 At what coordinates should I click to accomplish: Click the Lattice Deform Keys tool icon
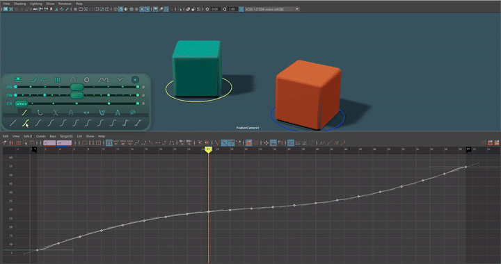click(18, 143)
